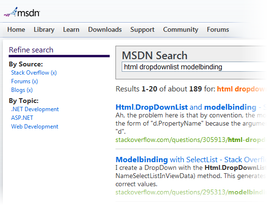Click the By Topic label
This screenshot has height=205, width=267.
pyautogui.click(x=24, y=101)
